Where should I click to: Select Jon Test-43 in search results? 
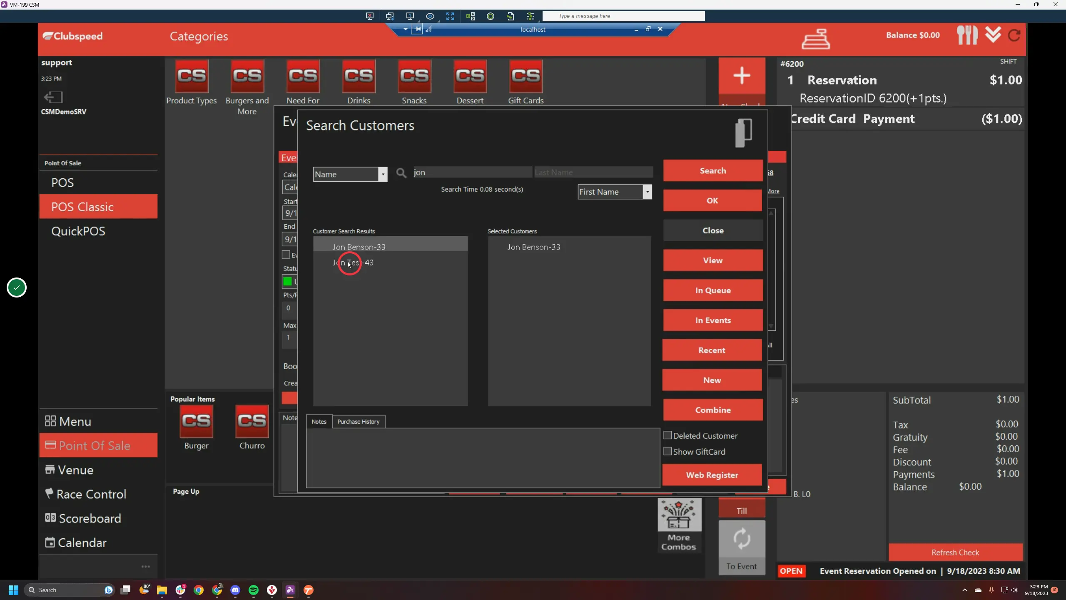click(x=390, y=262)
